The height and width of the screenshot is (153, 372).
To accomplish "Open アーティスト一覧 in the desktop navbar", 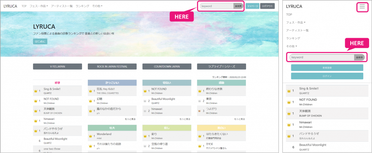I will click(x=62, y=6).
